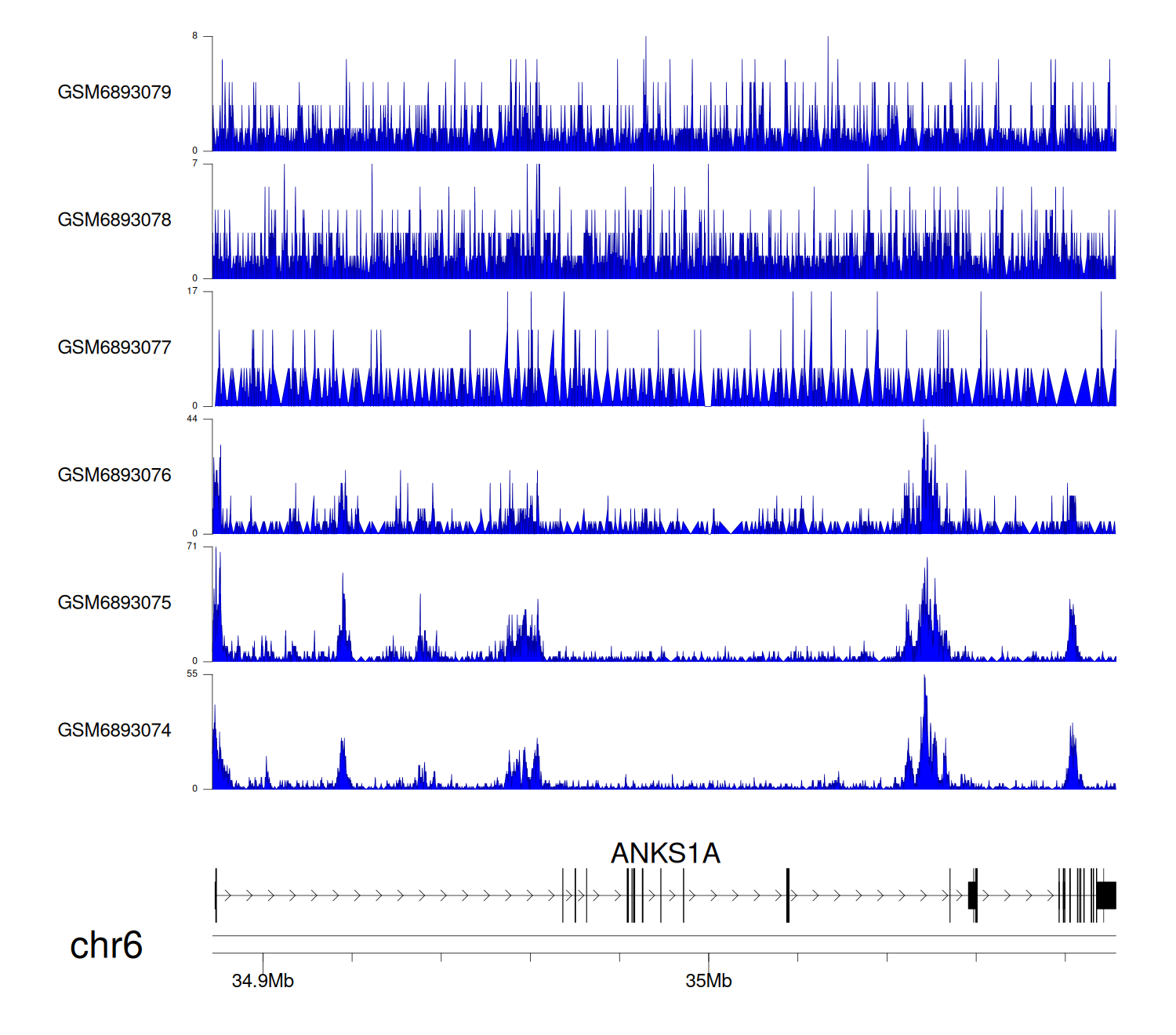Click y-axis maximum value 71

(192, 547)
